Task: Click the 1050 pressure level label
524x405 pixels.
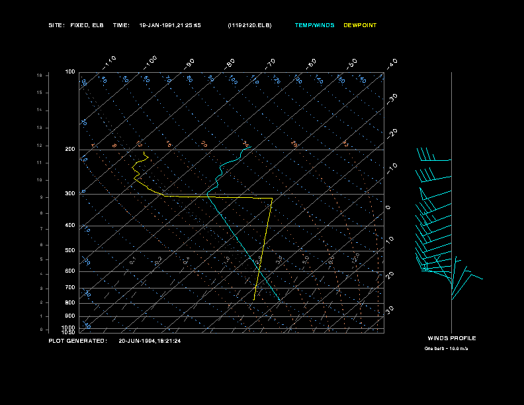Action: (69, 332)
